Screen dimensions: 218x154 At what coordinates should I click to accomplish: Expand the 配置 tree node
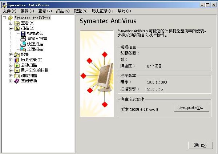[11, 55]
